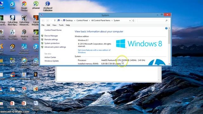Go up one level with the Up arrow
This screenshot has height=114, width=203.
[x=55, y=20]
